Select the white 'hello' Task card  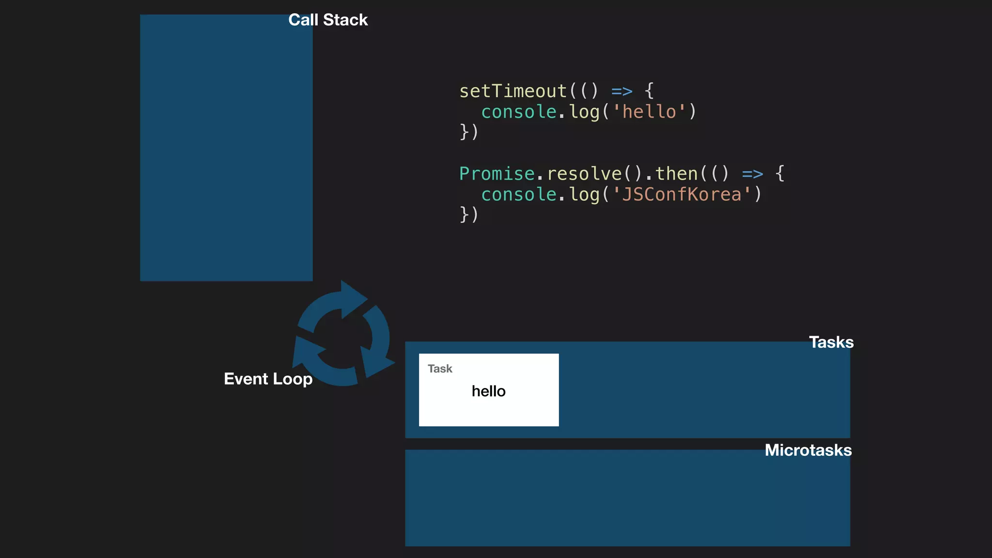[489, 390]
